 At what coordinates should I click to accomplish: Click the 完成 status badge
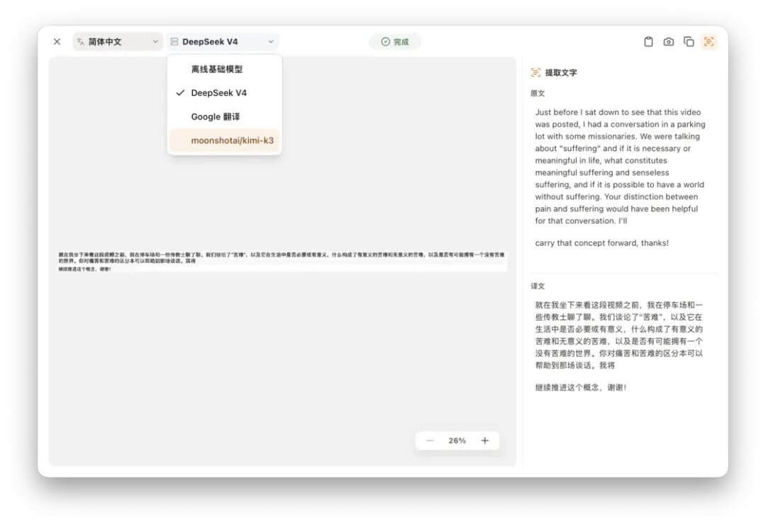[x=395, y=42]
